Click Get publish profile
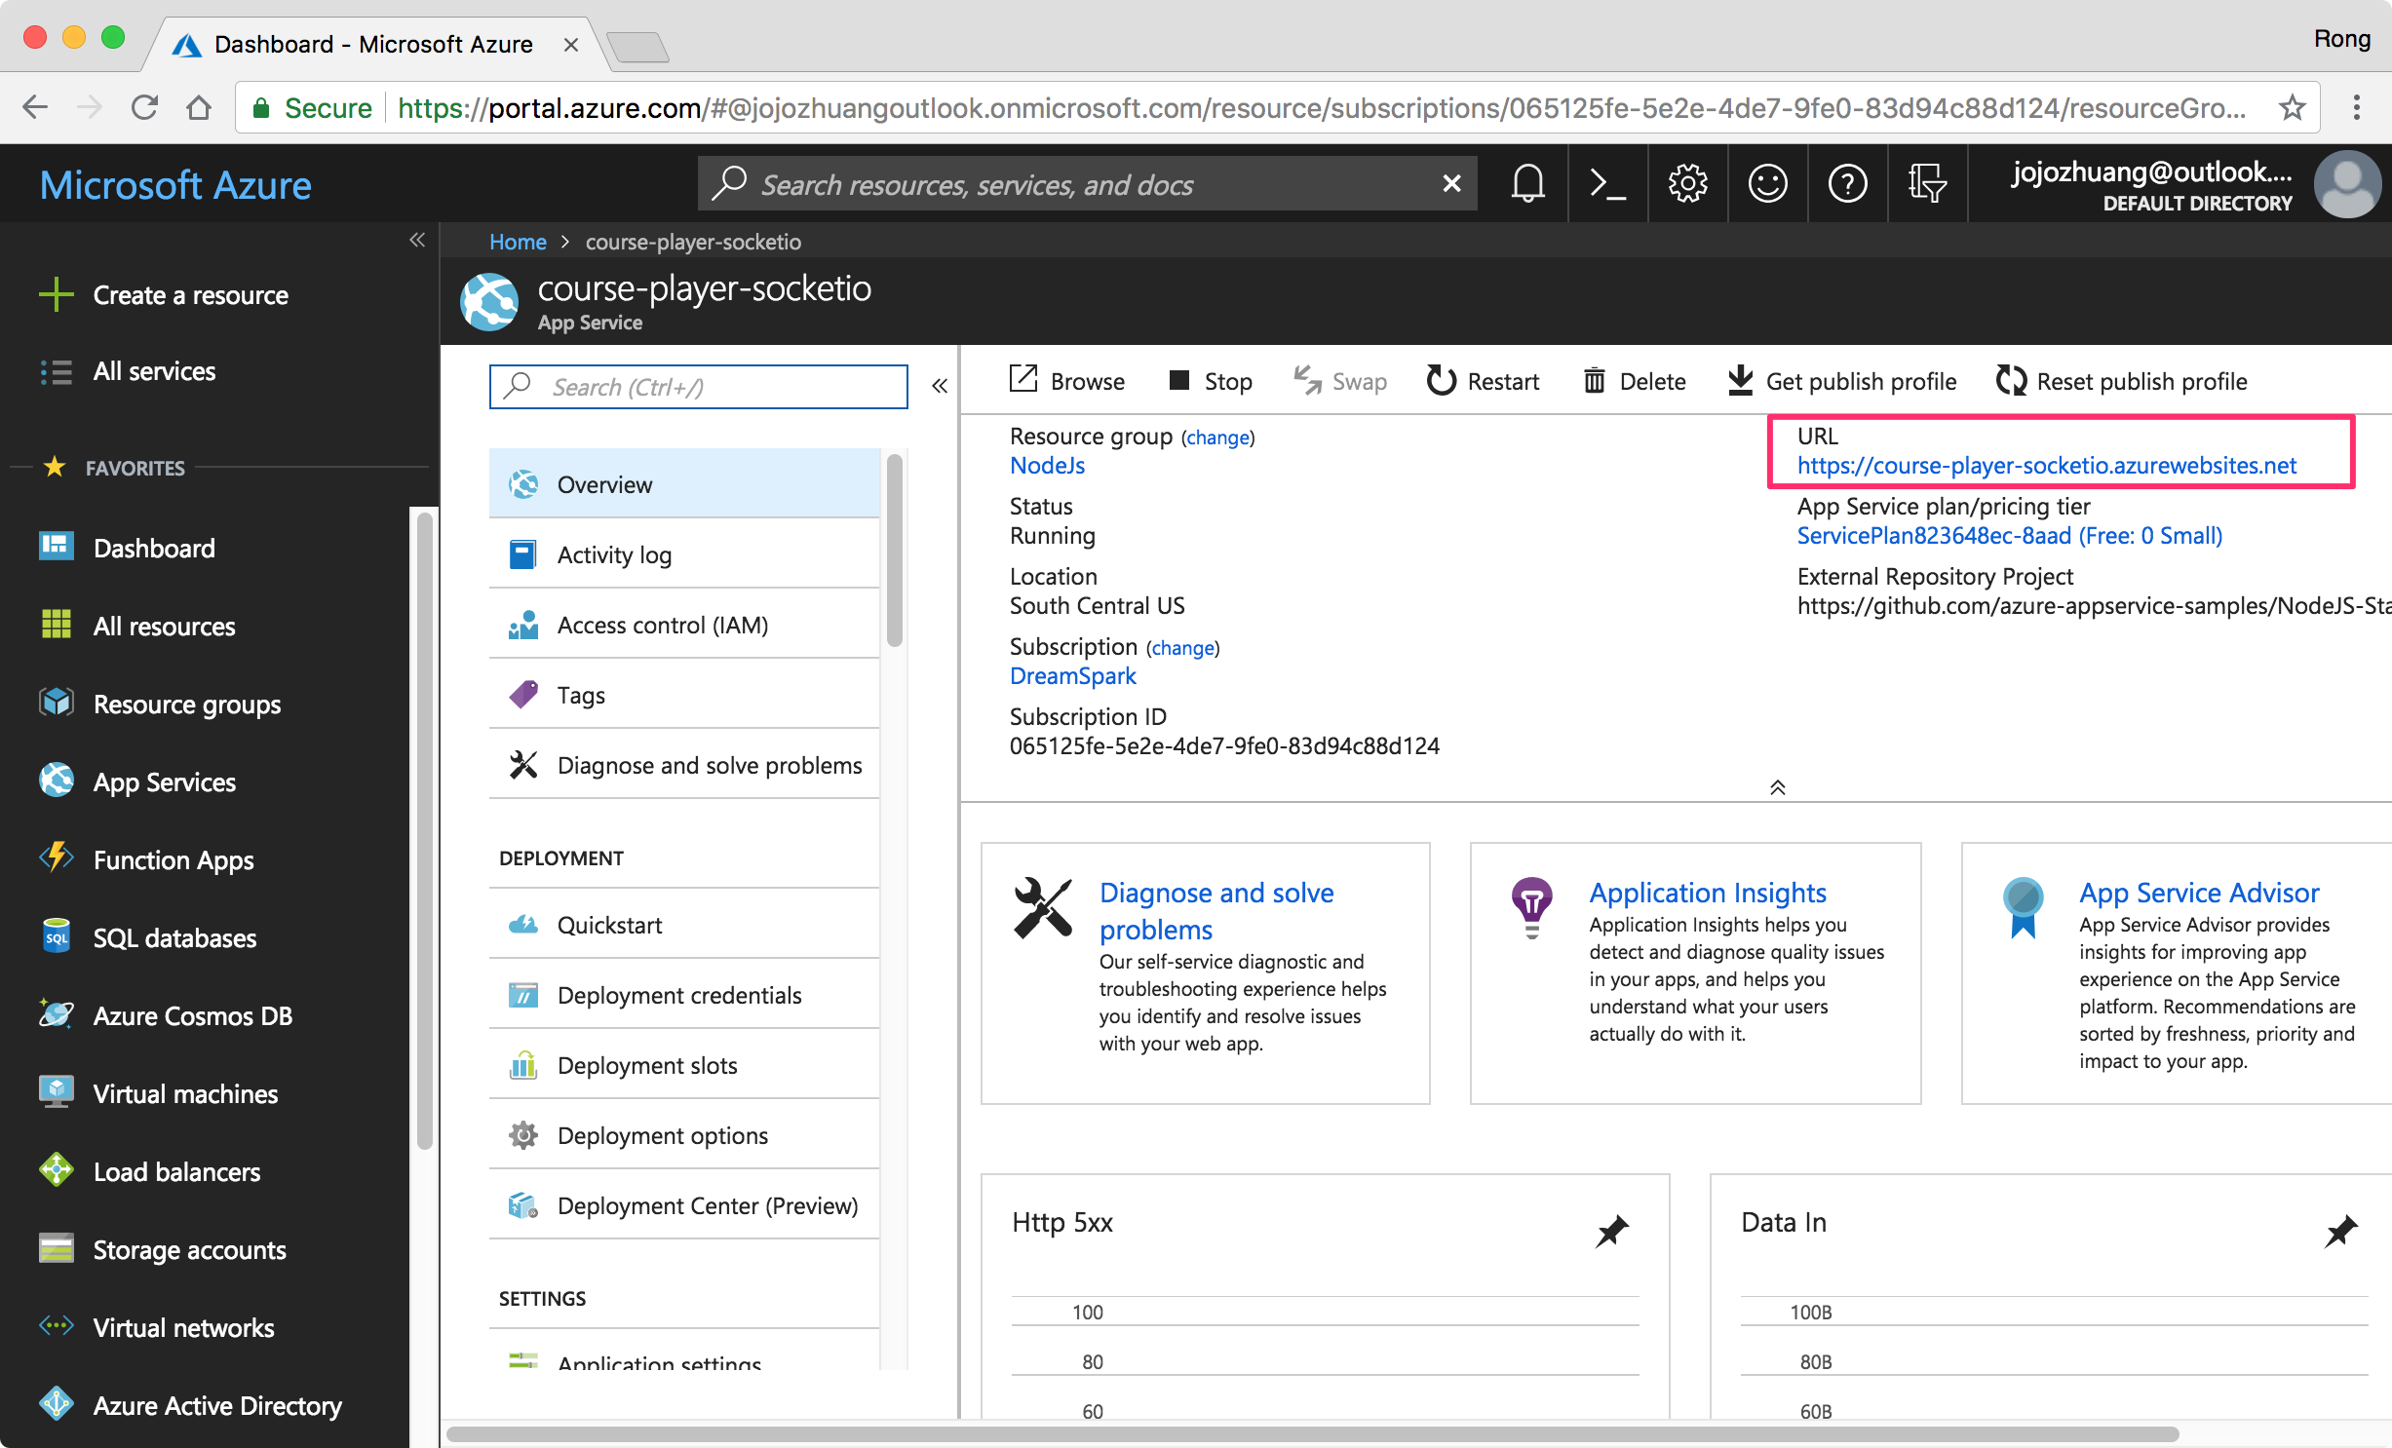The height and width of the screenshot is (1448, 2392). (x=1841, y=381)
